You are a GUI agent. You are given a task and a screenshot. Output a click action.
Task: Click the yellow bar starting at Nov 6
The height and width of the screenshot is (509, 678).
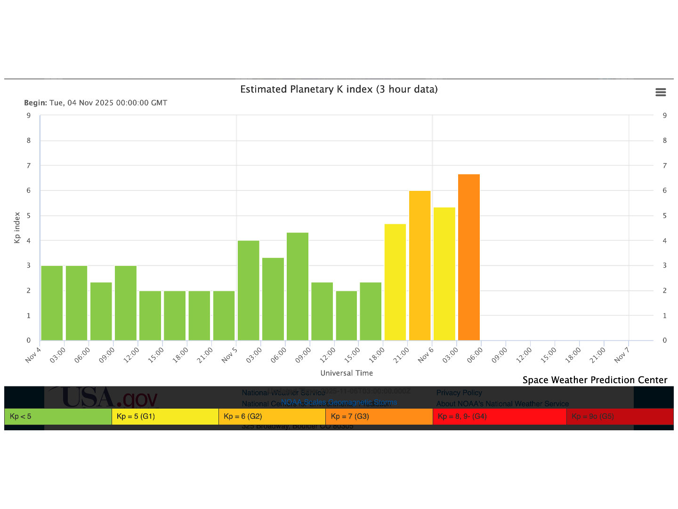[x=444, y=274]
